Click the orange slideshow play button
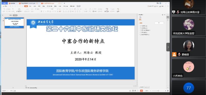 tap(141, 91)
